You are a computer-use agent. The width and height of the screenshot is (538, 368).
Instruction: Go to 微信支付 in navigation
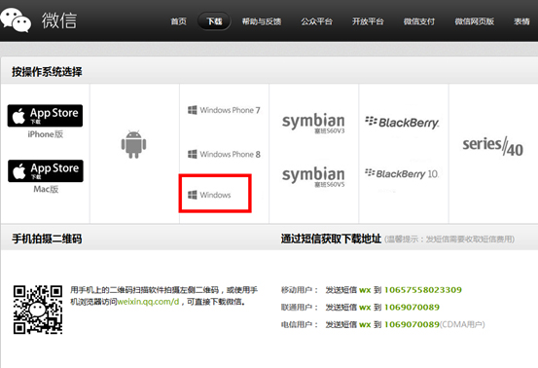click(x=419, y=21)
